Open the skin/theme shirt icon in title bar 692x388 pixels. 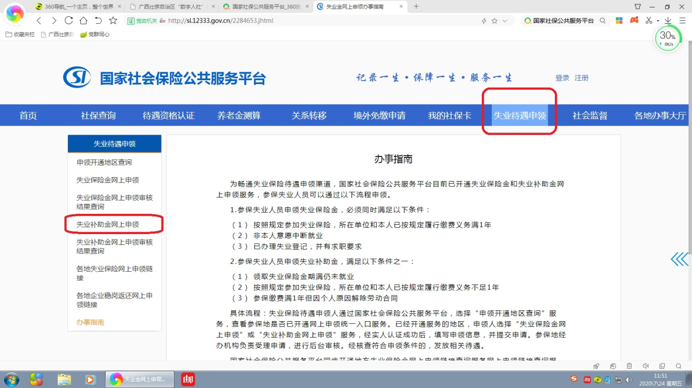point(637,6)
